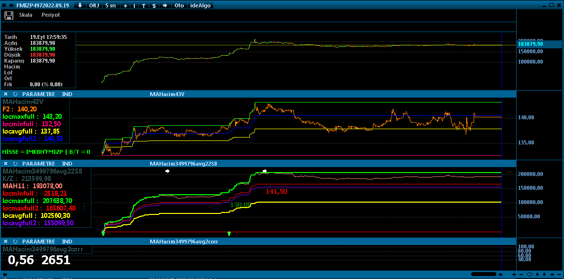The height and width of the screenshot is (279, 564).
Task: Open the ideAlgo button
Action: point(200,5)
